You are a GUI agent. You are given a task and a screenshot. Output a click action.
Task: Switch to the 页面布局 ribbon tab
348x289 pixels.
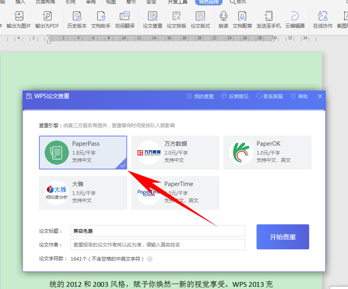pos(45,2)
